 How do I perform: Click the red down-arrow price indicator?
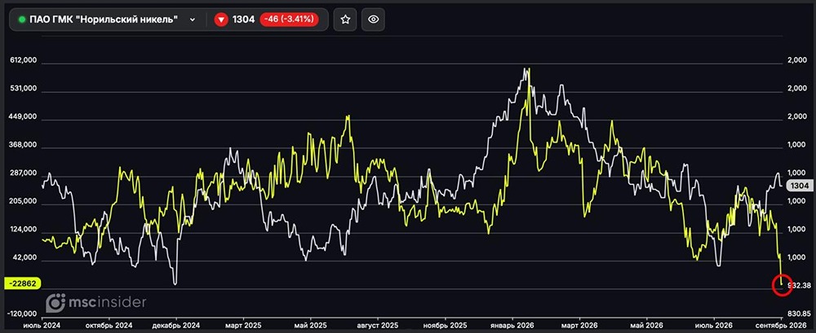click(x=221, y=20)
